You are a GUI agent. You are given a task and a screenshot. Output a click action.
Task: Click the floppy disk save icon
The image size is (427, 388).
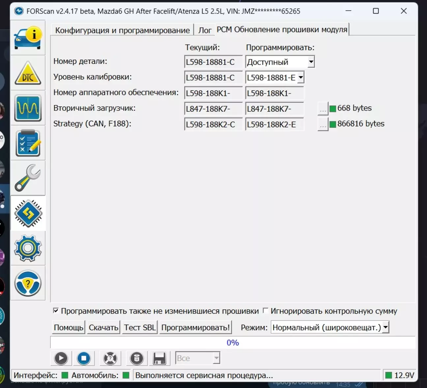pos(159,358)
